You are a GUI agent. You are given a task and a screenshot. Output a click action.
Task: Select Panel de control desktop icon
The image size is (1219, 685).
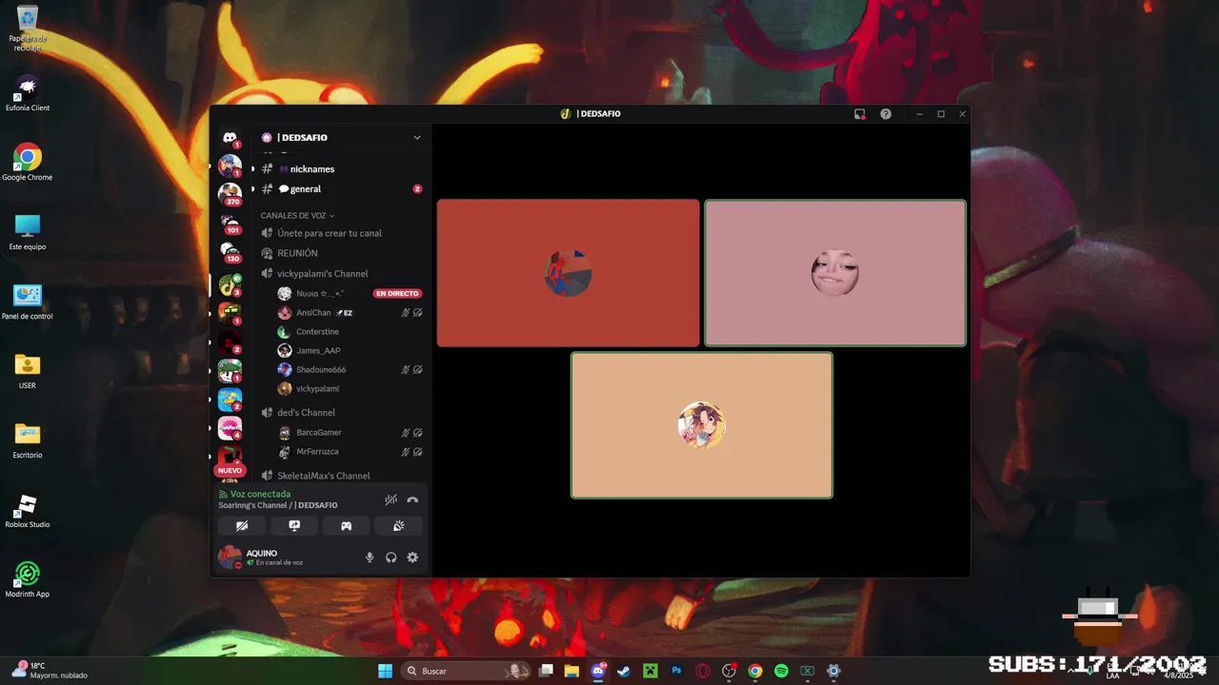pyautogui.click(x=28, y=302)
